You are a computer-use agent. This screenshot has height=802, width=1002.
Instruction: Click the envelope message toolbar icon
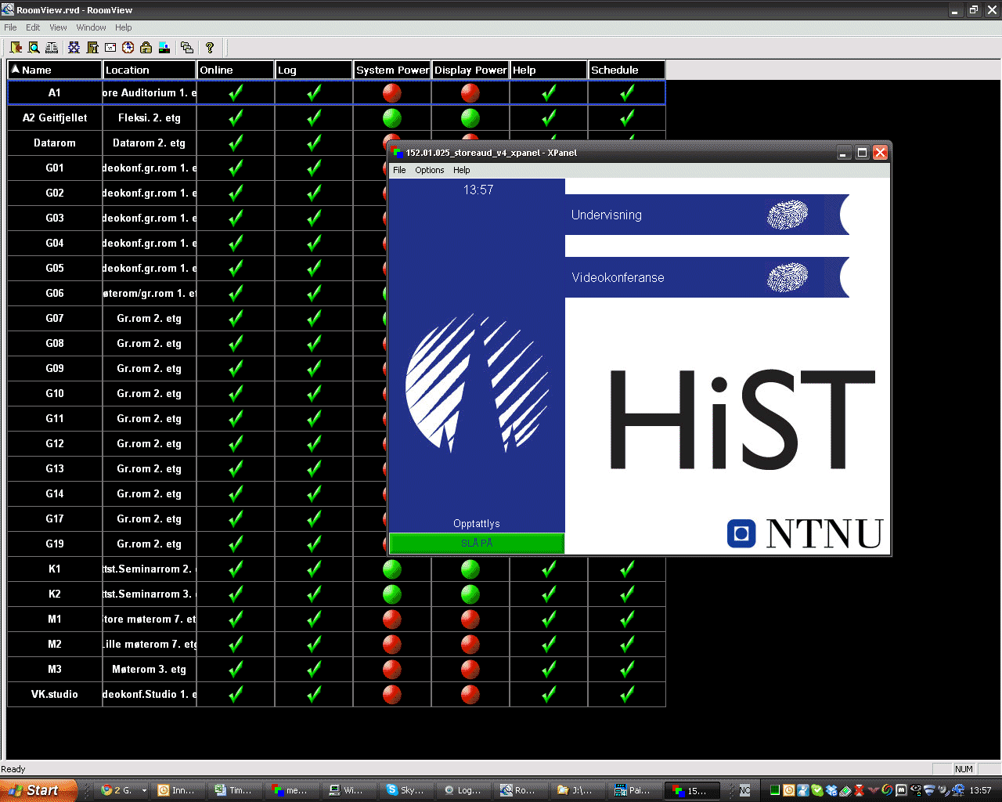pyautogui.click(x=110, y=48)
